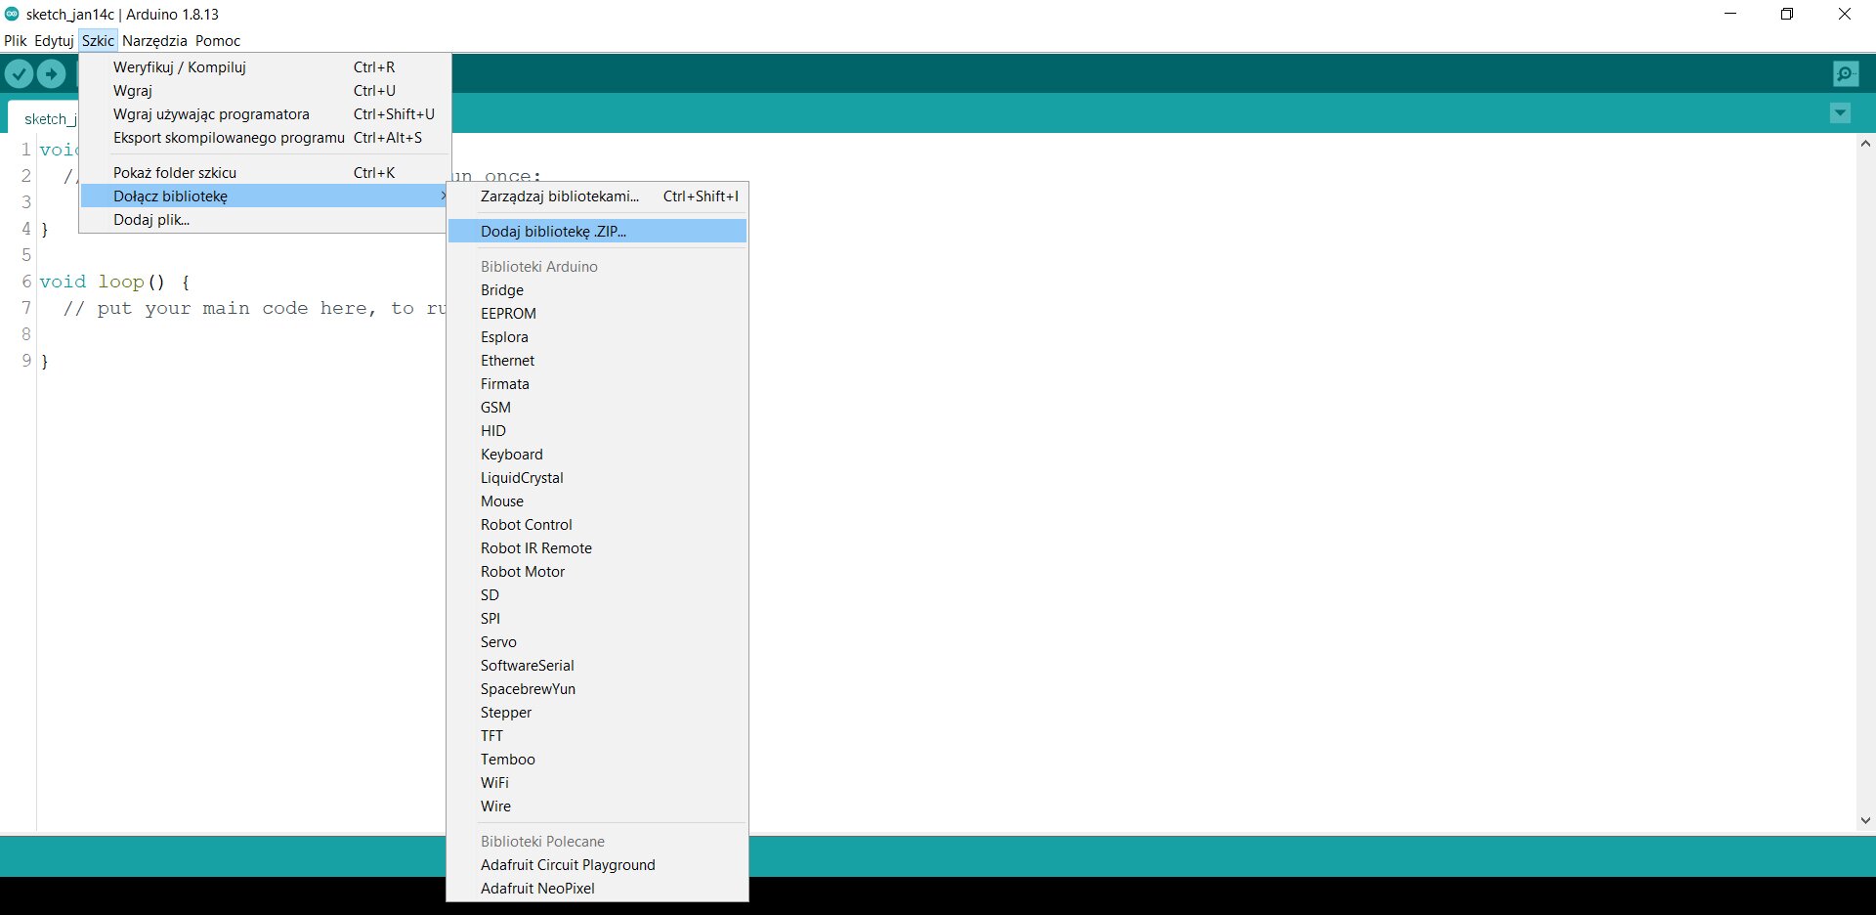Open the tab options dropdown arrow

(1840, 113)
